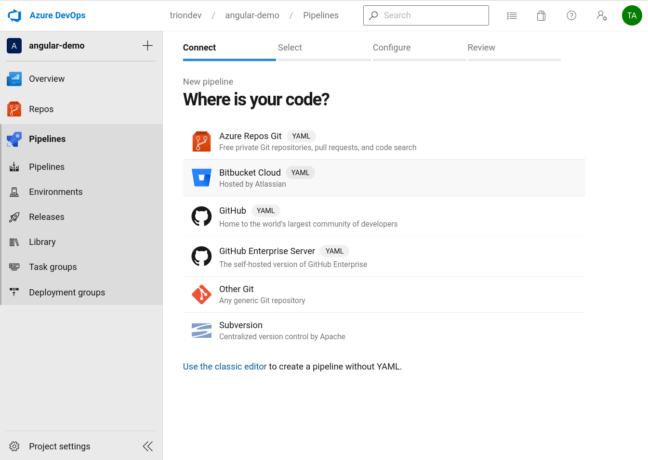Open Project settings
The image size is (648, 460).
[60, 447]
